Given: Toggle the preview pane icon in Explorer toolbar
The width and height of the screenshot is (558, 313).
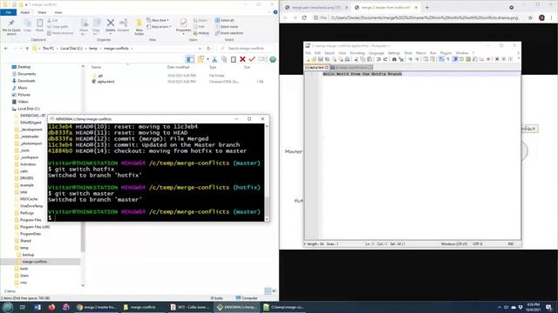Looking at the screenshot, I should (x=190, y=59).
